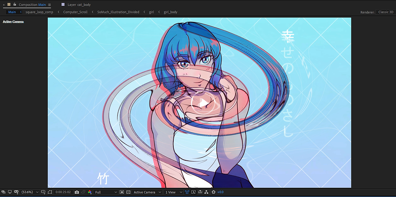Click the Layer cat_body color icon

pos(63,4)
